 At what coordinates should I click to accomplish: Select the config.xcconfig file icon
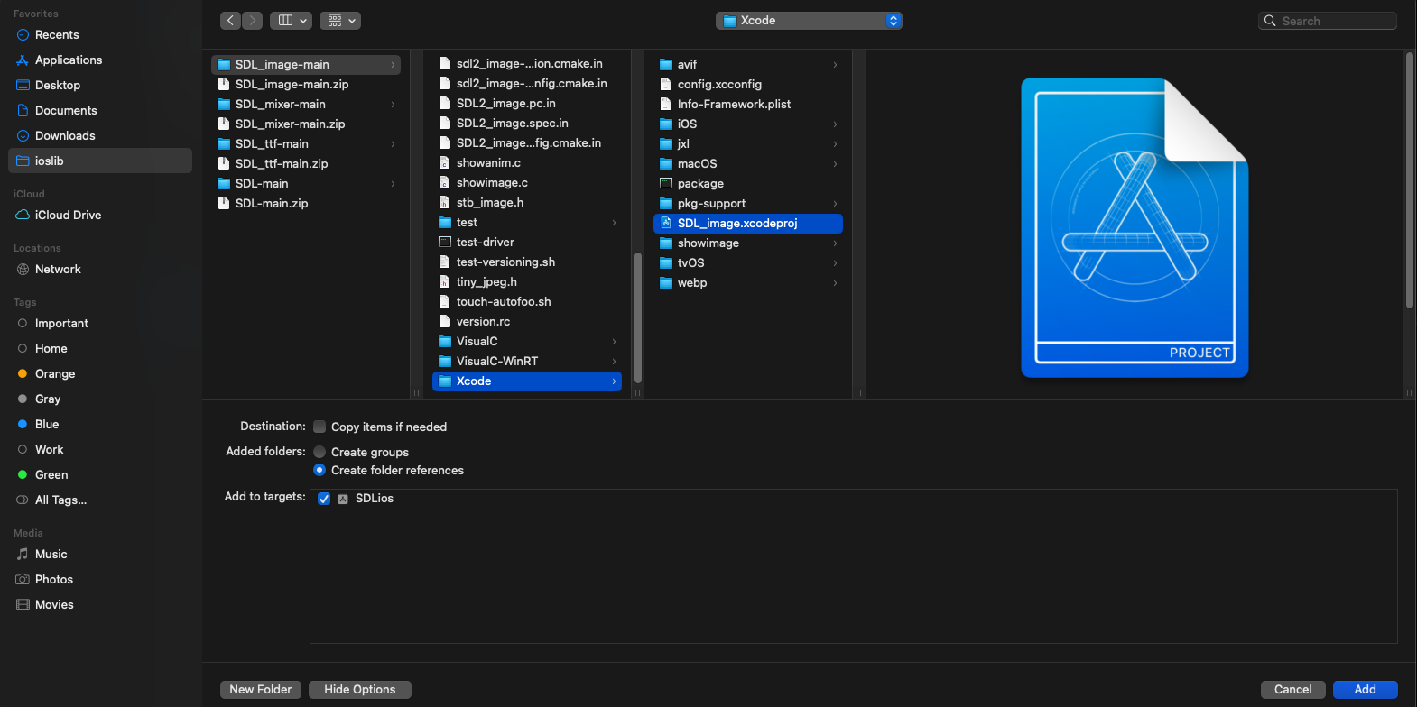pos(665,84)
